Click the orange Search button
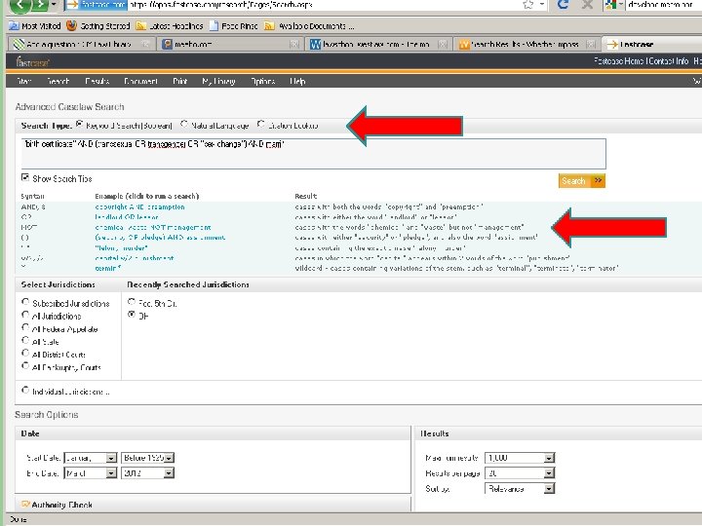Image resolution: width=702 pixels, height=526 pixels. [581, 181]
